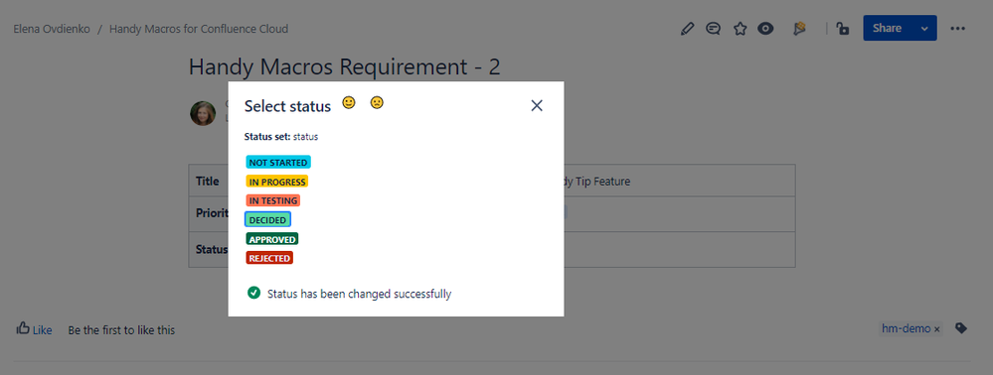Click the green success checkmark icon
Viewport: 993px width, 375px height.
(253, 293)
